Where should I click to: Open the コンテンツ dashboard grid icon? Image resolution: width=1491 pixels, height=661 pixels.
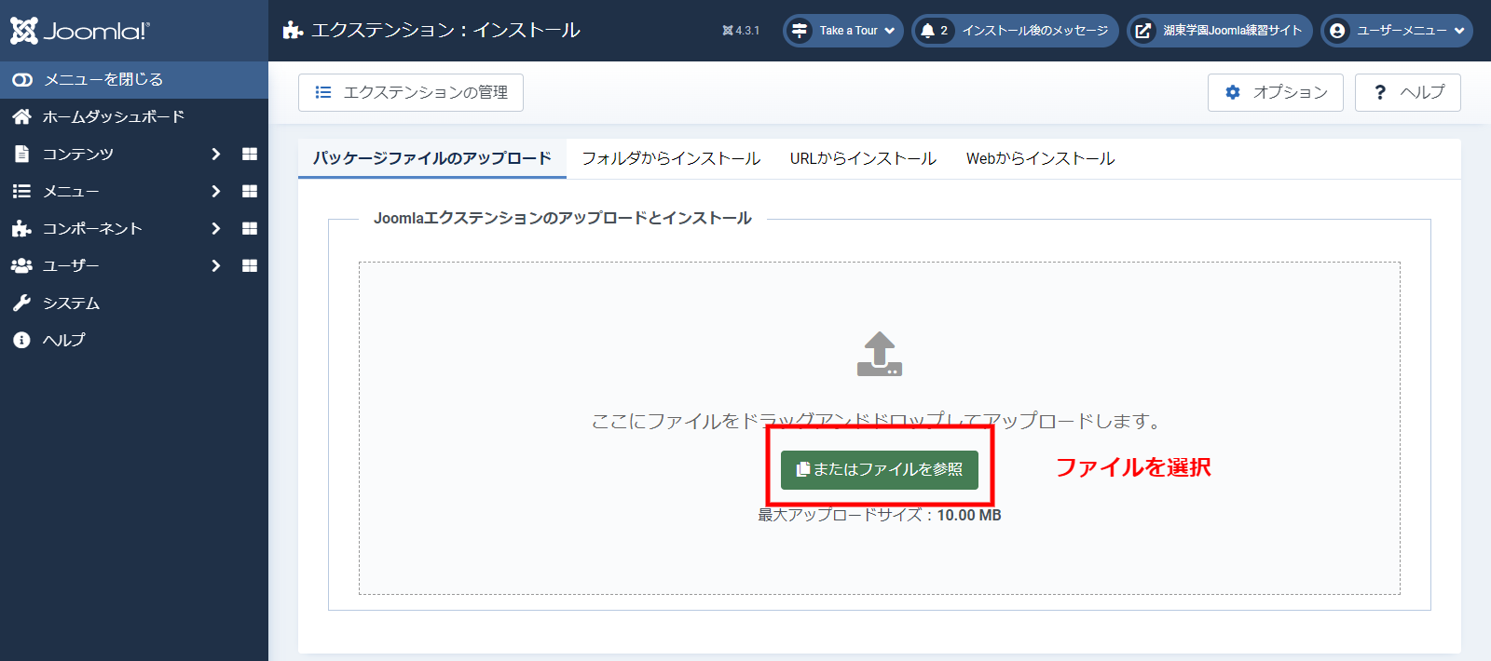tap(250, 154)
